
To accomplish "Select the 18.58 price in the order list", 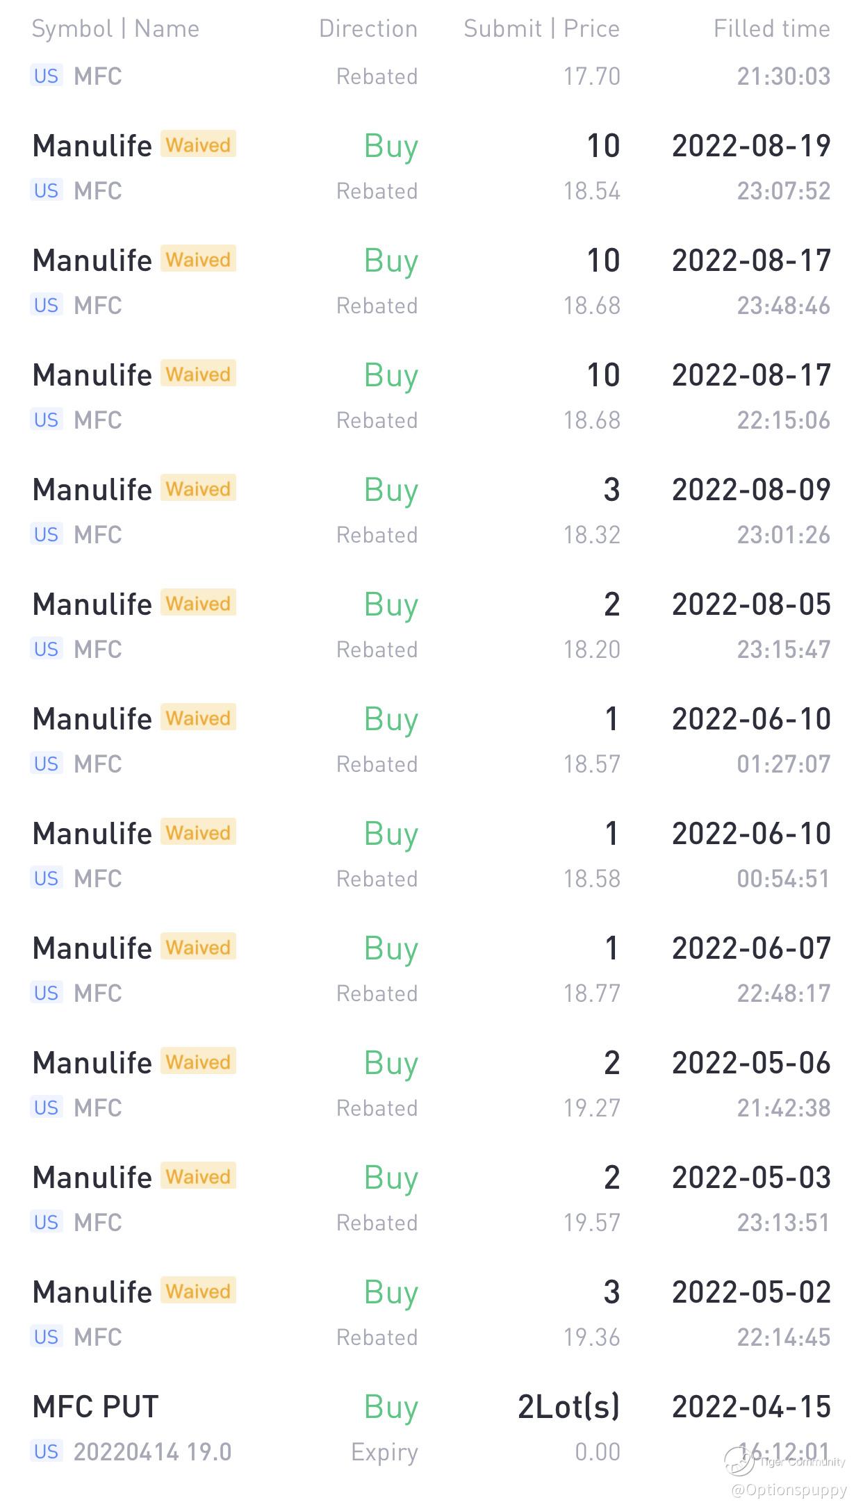I will [591, 879].
